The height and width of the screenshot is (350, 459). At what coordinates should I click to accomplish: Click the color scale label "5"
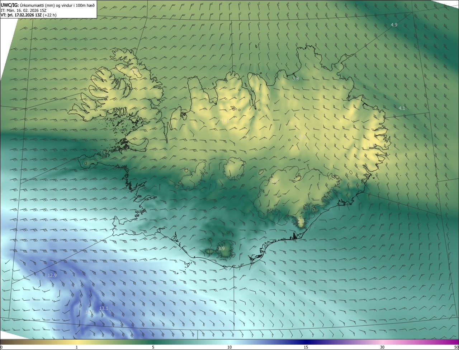click(x=153, y=347)
